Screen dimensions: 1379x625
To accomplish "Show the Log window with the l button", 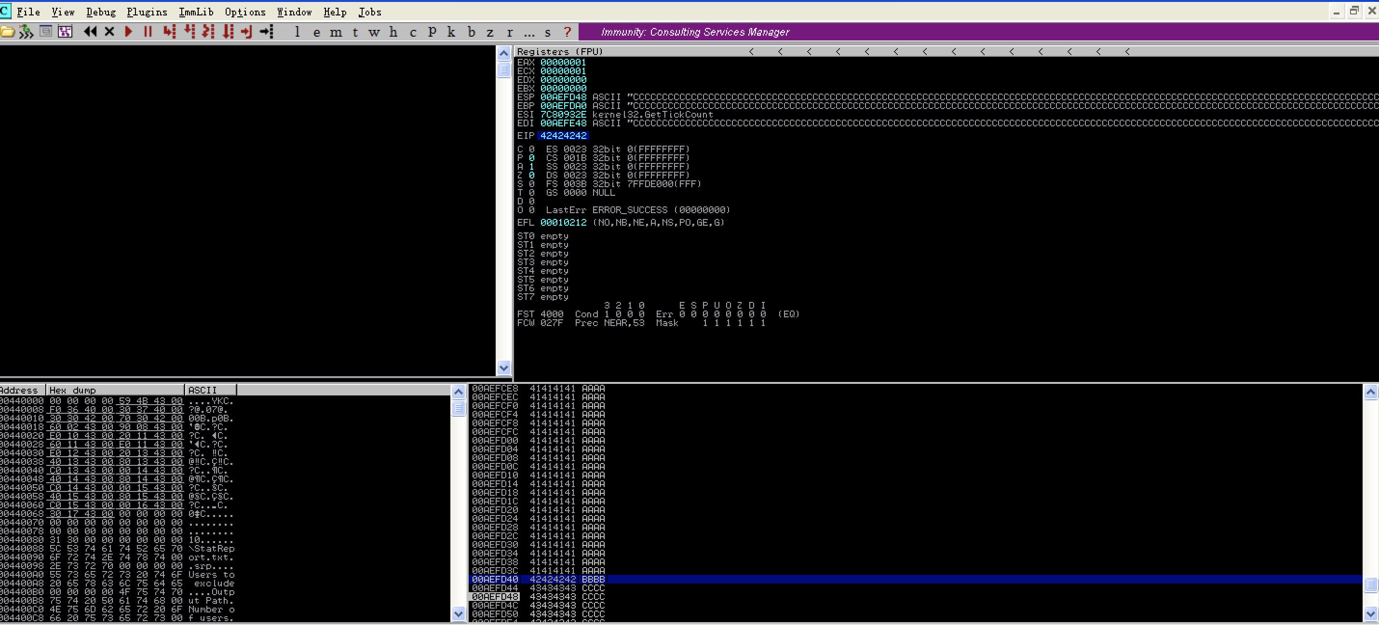I will tap(297, 32).
